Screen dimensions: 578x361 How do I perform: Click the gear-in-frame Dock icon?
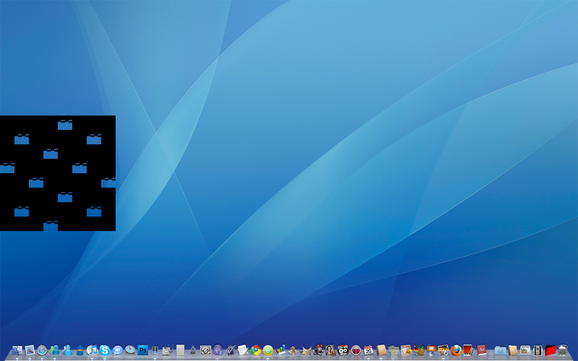click(205, 350)
